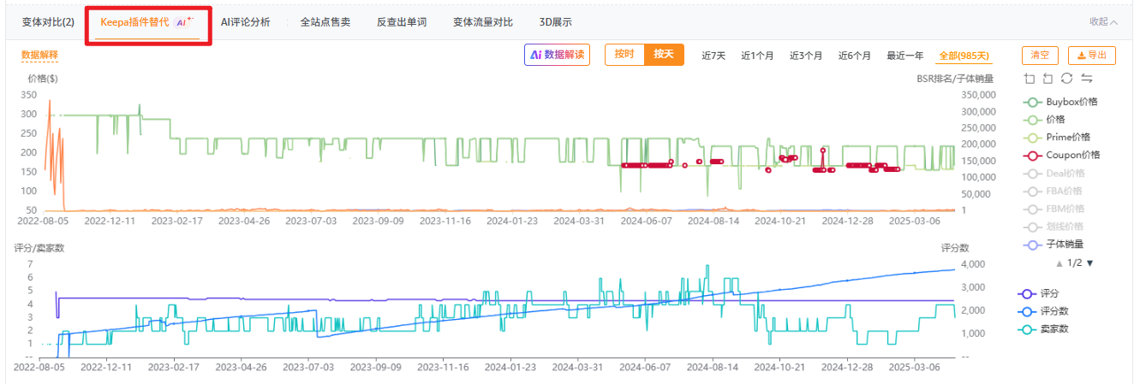Switch to the 变体流量对比 tab
Screen dimensions: 1140x384
click(x=482, y=22)
